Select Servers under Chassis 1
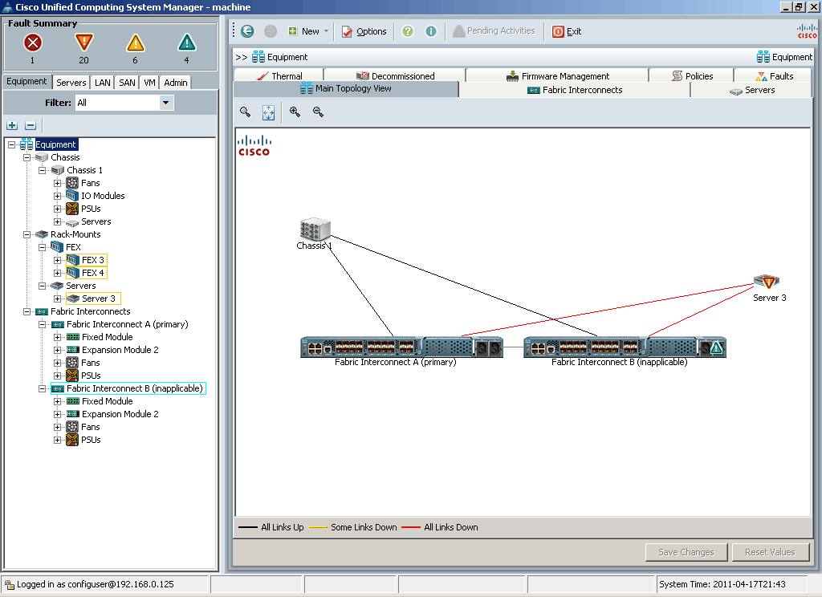The width and height of the screenshot is (822, 597). point(96,221)
